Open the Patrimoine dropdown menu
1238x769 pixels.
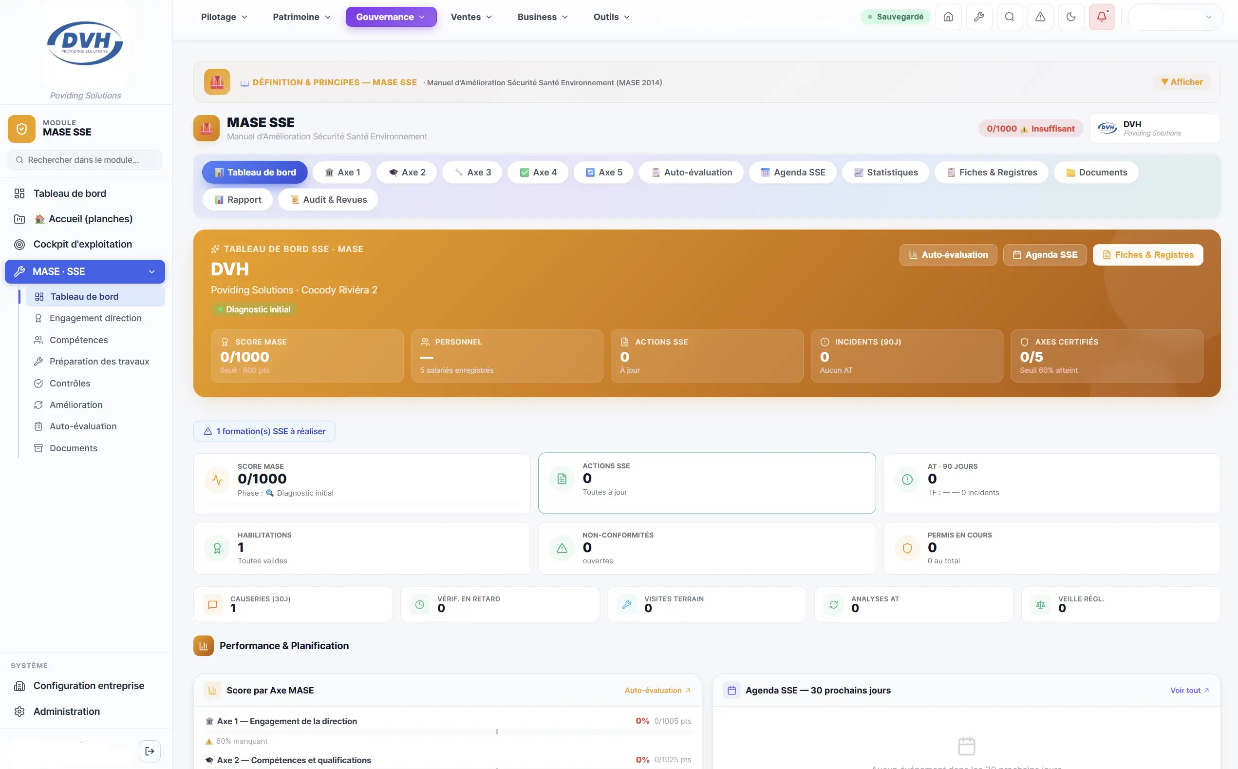point(302,17)
